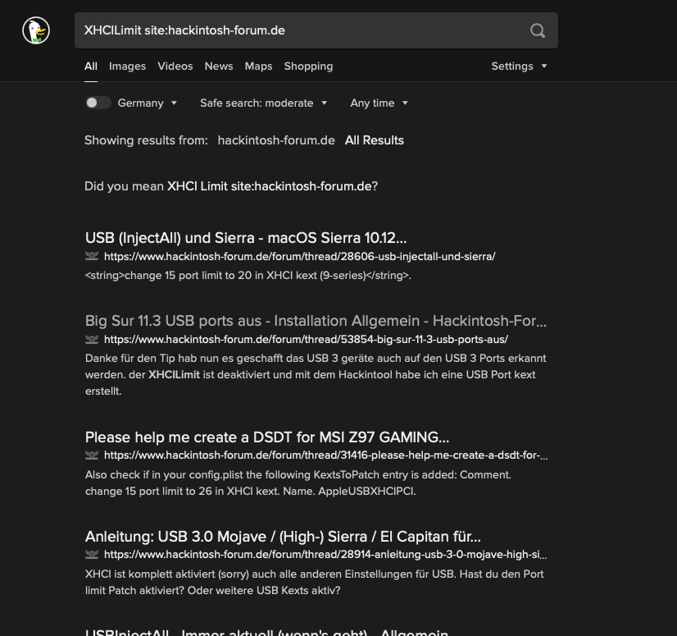Expand the Germany region dropdown
The width and height of the screenshot is (677, 636).
148,103
